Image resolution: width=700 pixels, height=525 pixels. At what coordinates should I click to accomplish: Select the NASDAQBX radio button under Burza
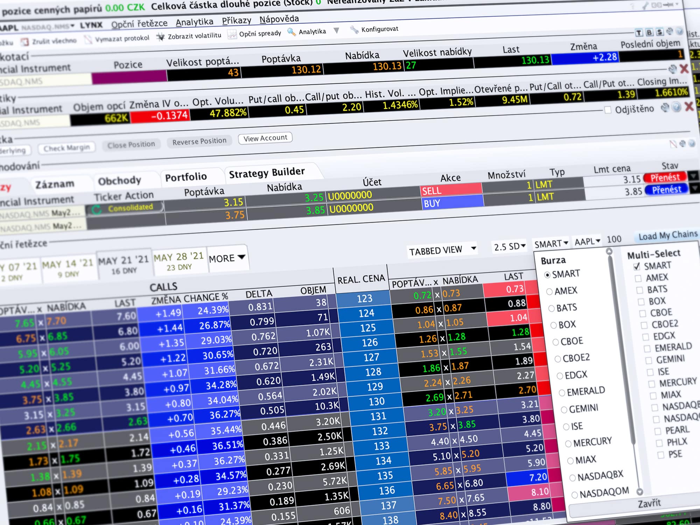573,477
